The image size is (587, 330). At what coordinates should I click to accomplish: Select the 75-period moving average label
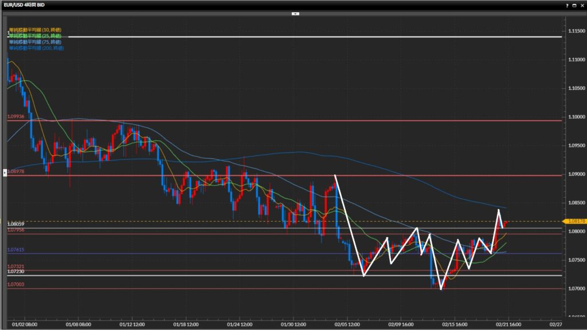point(35,42)
